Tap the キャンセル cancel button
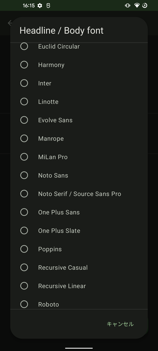This screenshot has height=351, width=158. (x=120, y=324)
